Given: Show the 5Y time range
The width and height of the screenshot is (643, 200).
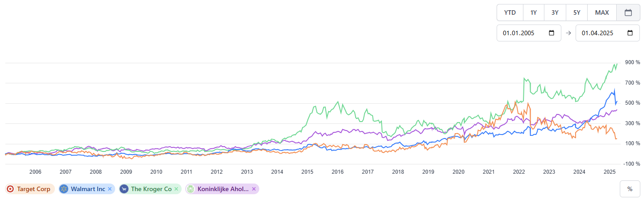Looking at the screenshot, I should pyautogui.click(x=577, y=12).
